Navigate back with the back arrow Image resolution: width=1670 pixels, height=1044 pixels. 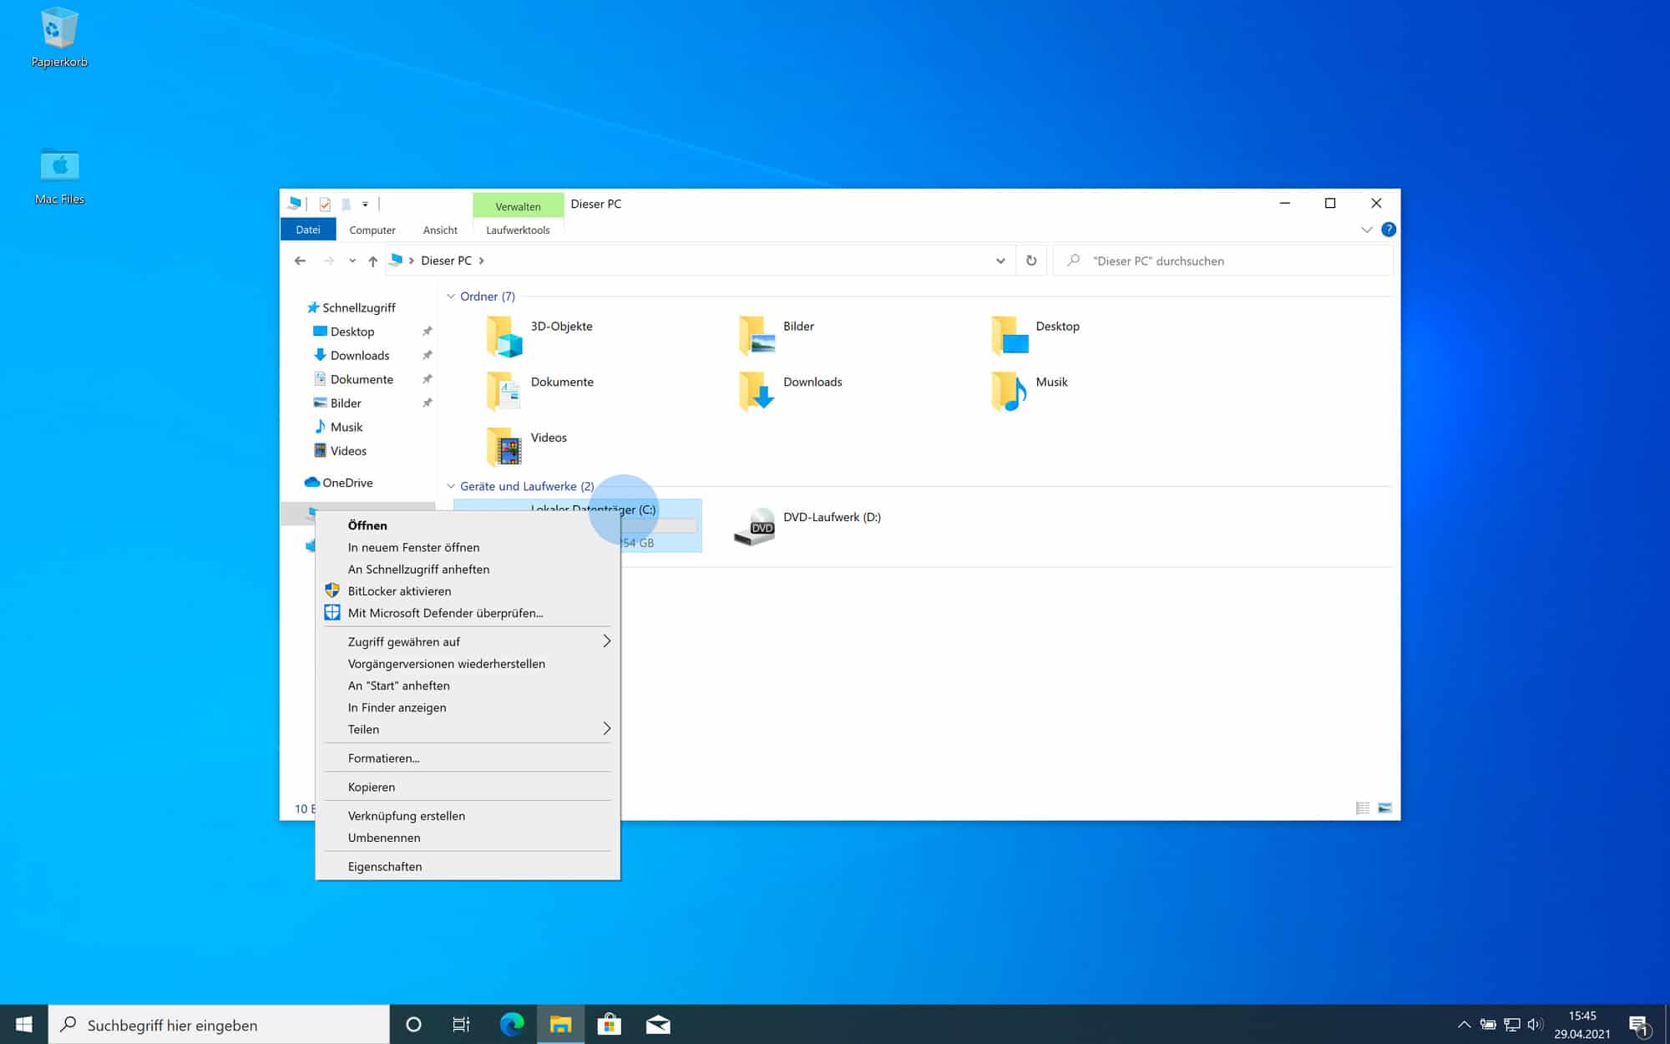click(300, 261)
